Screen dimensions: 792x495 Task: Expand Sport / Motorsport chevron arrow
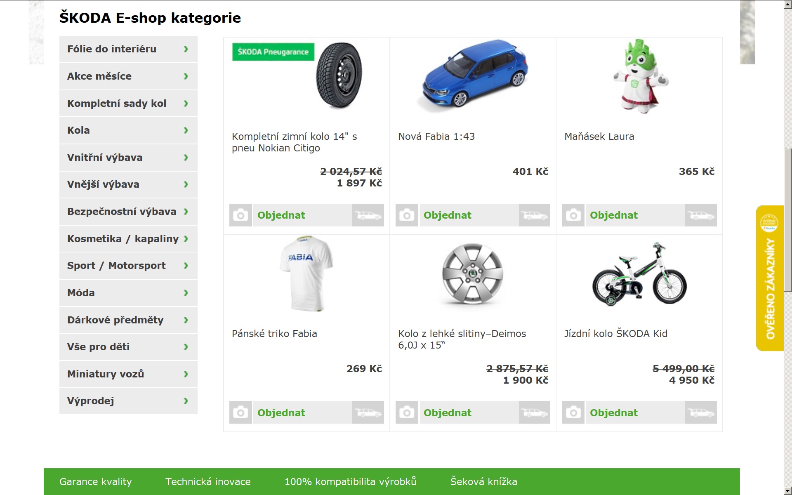(186, 266)
